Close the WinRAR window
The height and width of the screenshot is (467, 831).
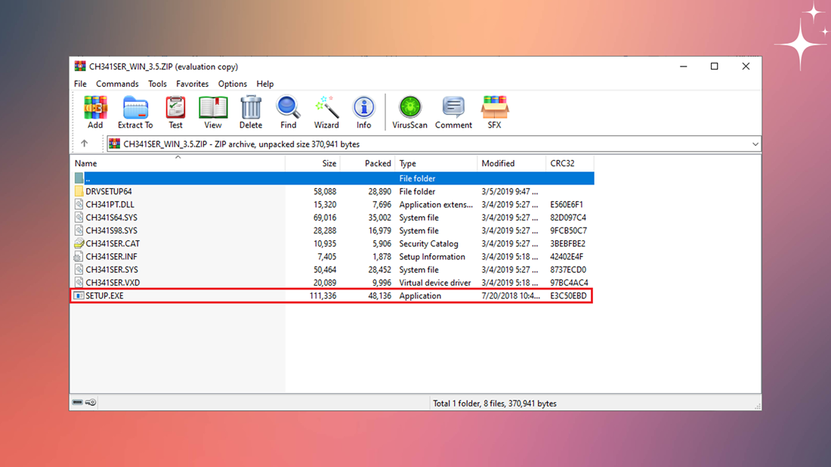[746, 66]
